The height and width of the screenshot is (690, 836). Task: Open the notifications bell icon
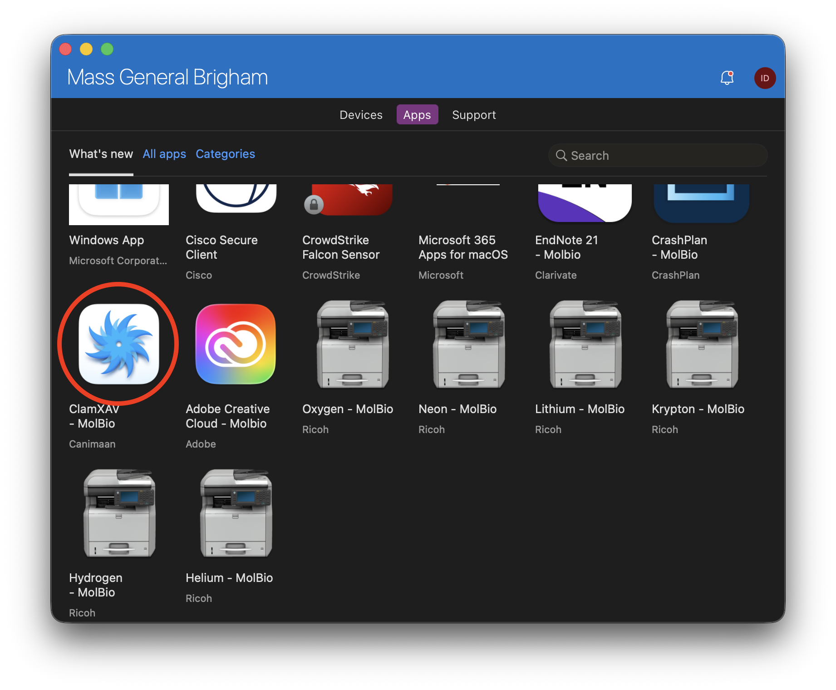pos(727,78)
